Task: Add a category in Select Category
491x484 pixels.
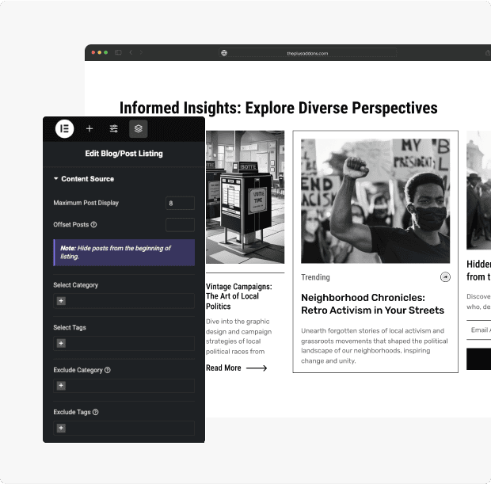Action: click(61, 301)
